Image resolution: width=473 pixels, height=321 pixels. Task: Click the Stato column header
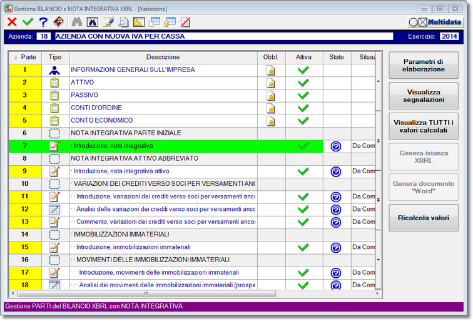click(x=337, y=58)
